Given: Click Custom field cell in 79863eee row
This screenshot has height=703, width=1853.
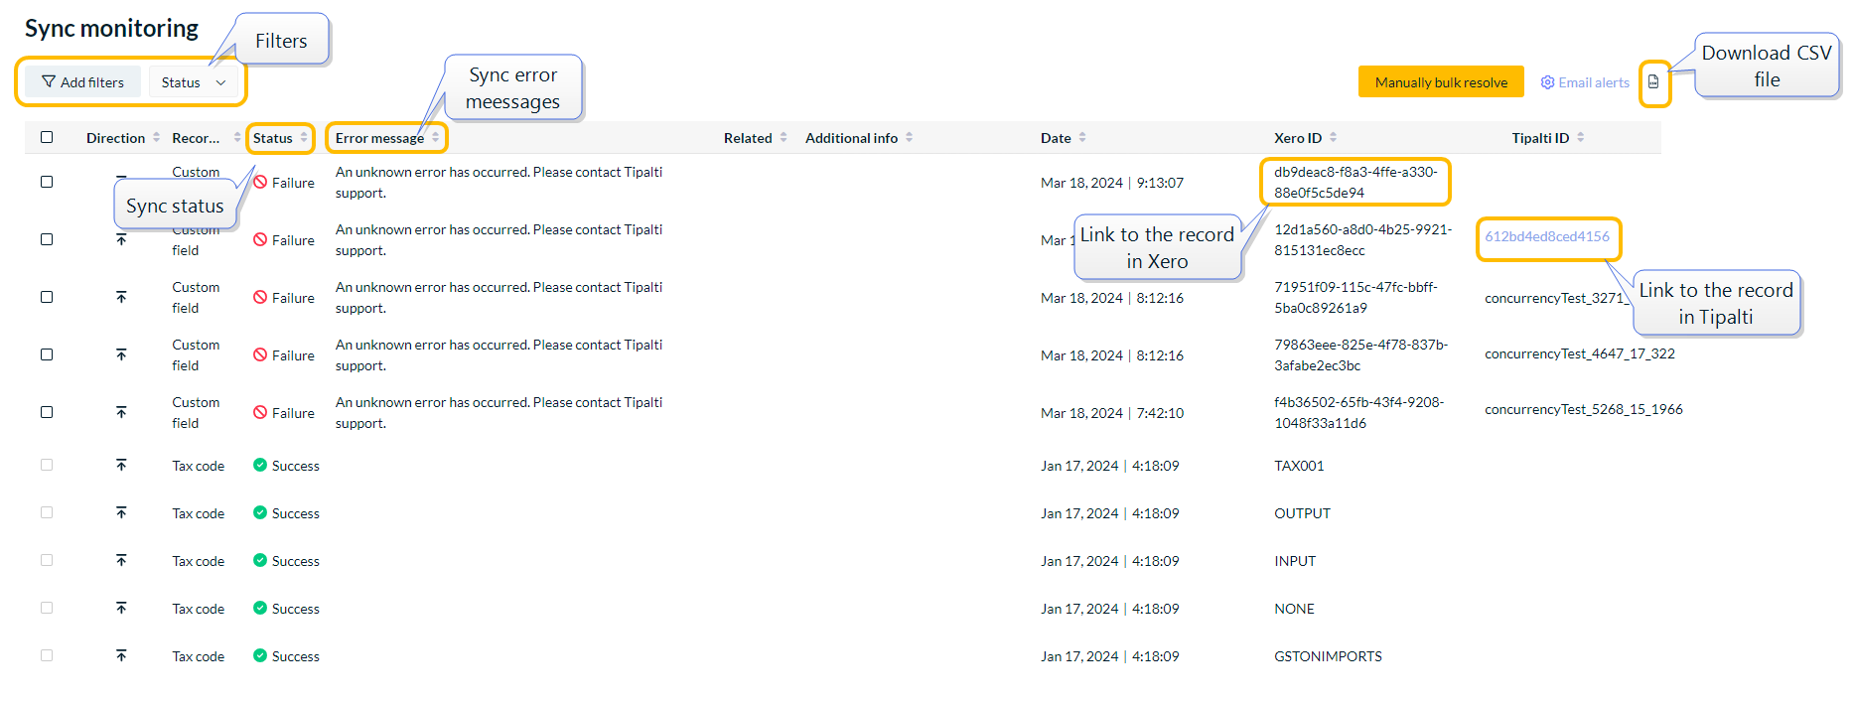Looking at the screenshot, I should click(x=196, y=354).
